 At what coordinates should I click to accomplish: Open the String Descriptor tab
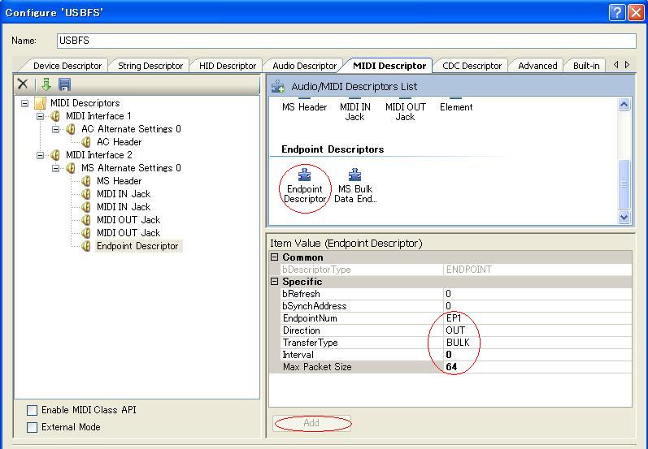pos(150,66)
